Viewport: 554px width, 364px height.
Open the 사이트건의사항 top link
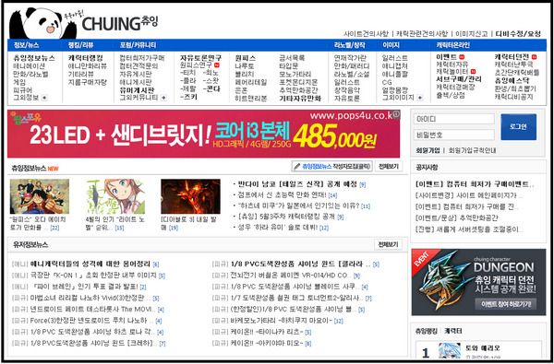[x=366, y=34]
